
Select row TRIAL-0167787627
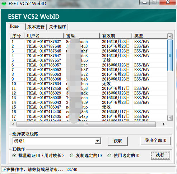coord(89,42)
